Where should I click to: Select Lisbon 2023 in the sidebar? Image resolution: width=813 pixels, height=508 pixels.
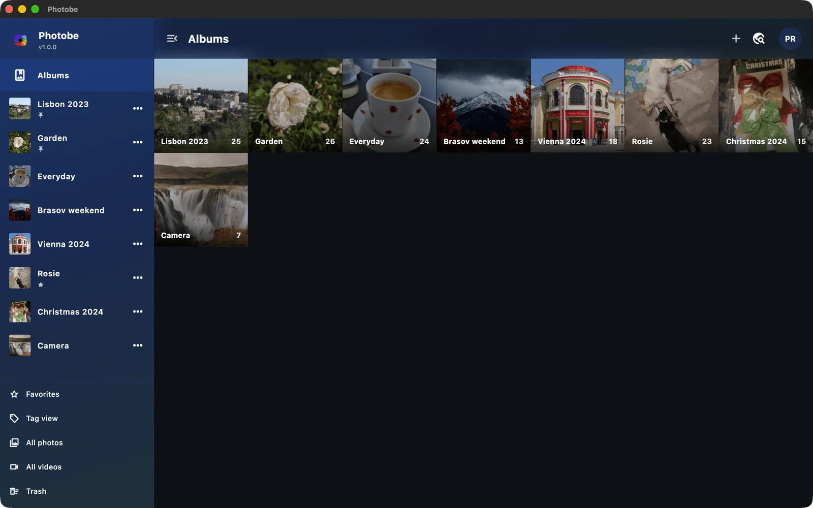(x=77, y=109)
